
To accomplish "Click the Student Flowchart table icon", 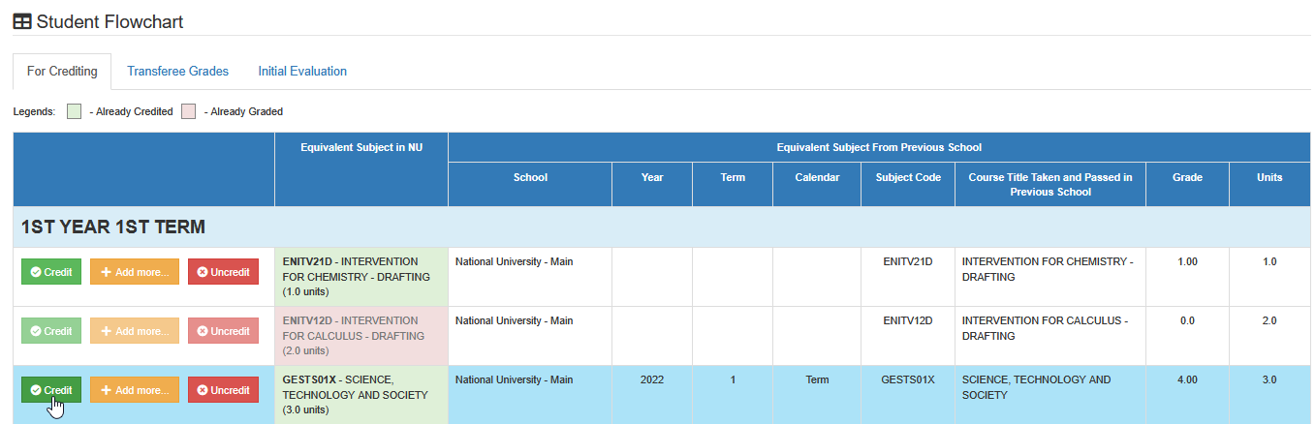I will point(21,21).
